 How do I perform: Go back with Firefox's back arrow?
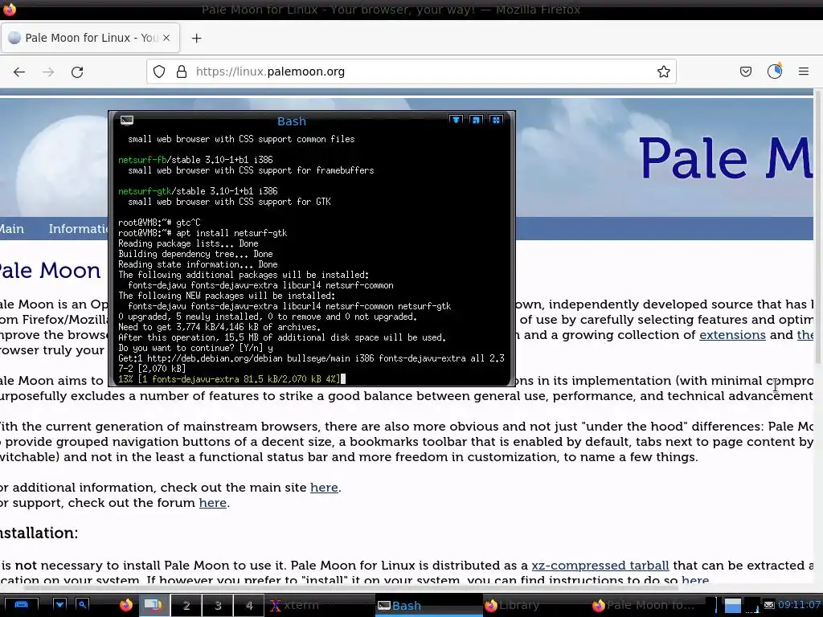tap(19, 72)
